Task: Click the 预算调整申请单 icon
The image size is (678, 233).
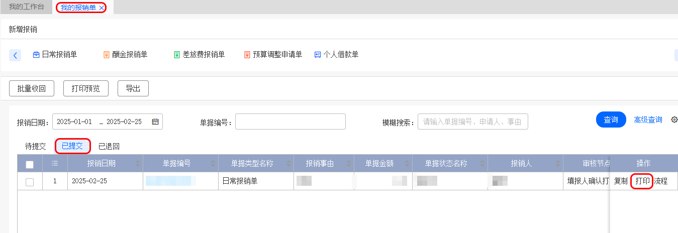Action: (247, 55)
